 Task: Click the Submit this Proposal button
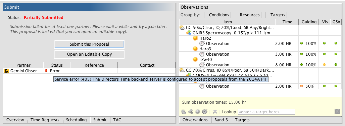[89, 44]
